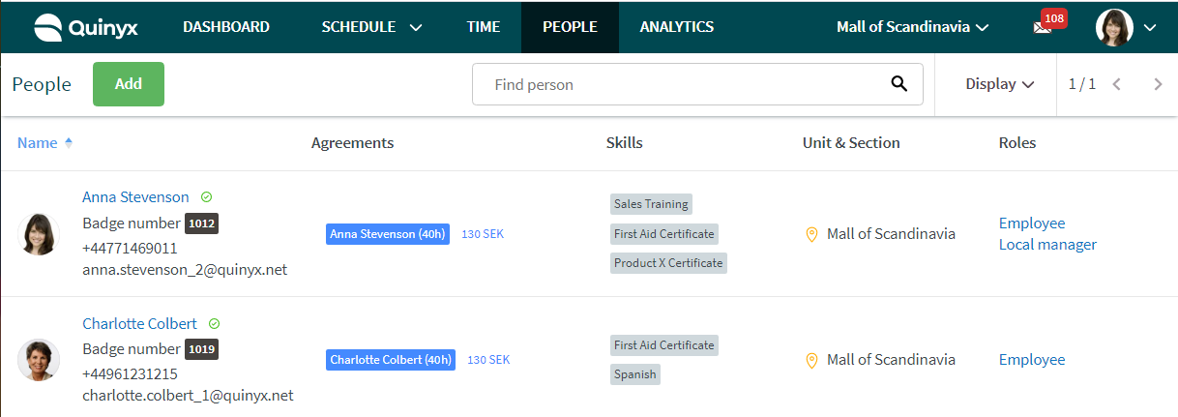Go to the previous page arrow
Image resolution: width=1178 pixels, height=417 pixels.
[x=1116, y=84]
